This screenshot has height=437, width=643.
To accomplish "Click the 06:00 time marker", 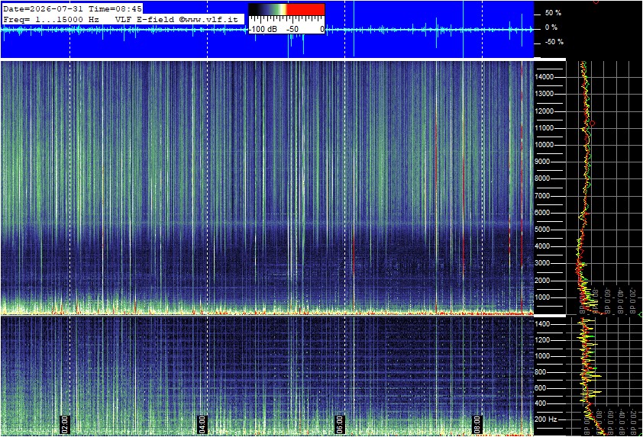I will coord(340,424).
